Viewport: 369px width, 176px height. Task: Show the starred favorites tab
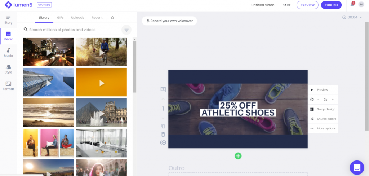112,17
